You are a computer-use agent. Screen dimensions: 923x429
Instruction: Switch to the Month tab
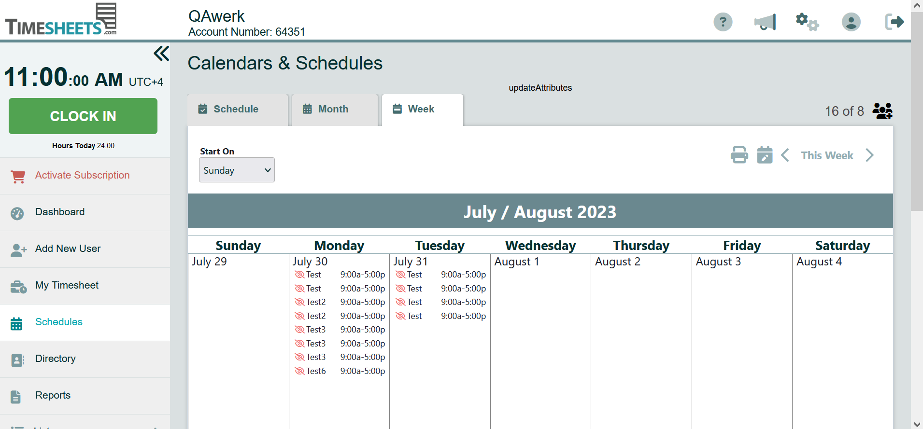pyautogui.click(x=335, y=110)
